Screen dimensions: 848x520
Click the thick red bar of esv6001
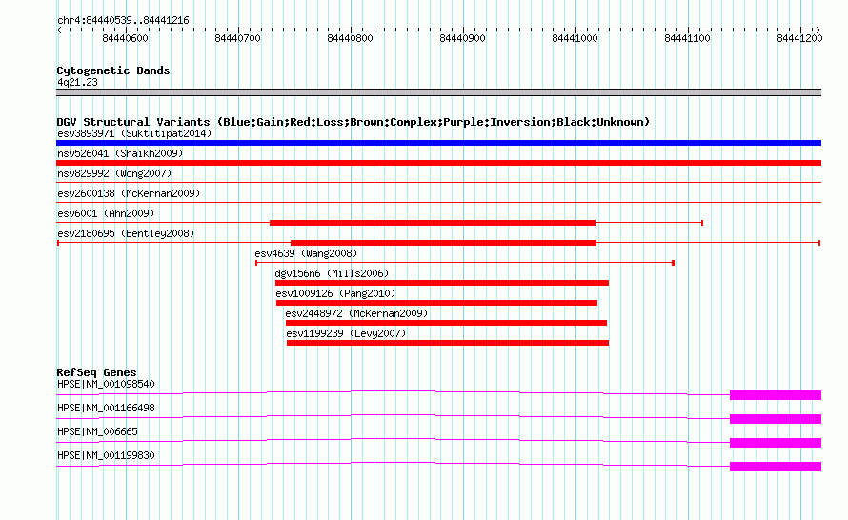[433, 223]
